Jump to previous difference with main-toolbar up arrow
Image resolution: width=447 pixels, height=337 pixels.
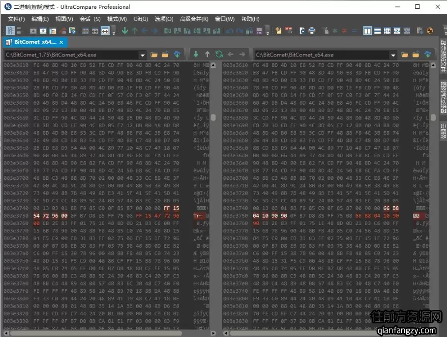click(x=135, y=31)
